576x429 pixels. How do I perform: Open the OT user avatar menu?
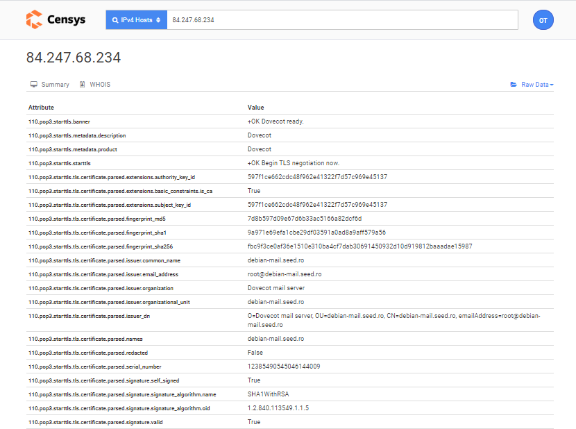tap(543, 20)
